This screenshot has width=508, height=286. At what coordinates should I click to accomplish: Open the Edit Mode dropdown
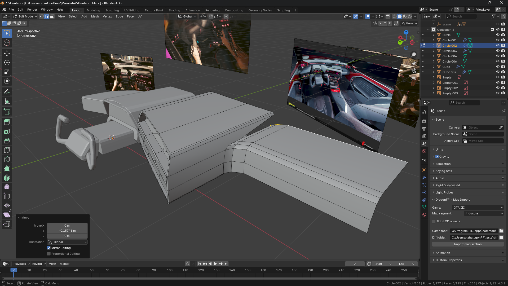pos(25,16)
